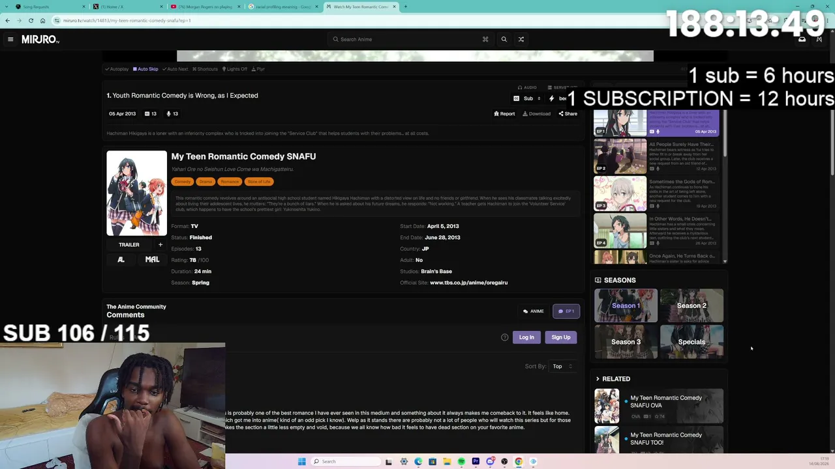Screen dimensions: 835x469
Task: Filter by the Slice of Life tag
Action: pos(259,182)
